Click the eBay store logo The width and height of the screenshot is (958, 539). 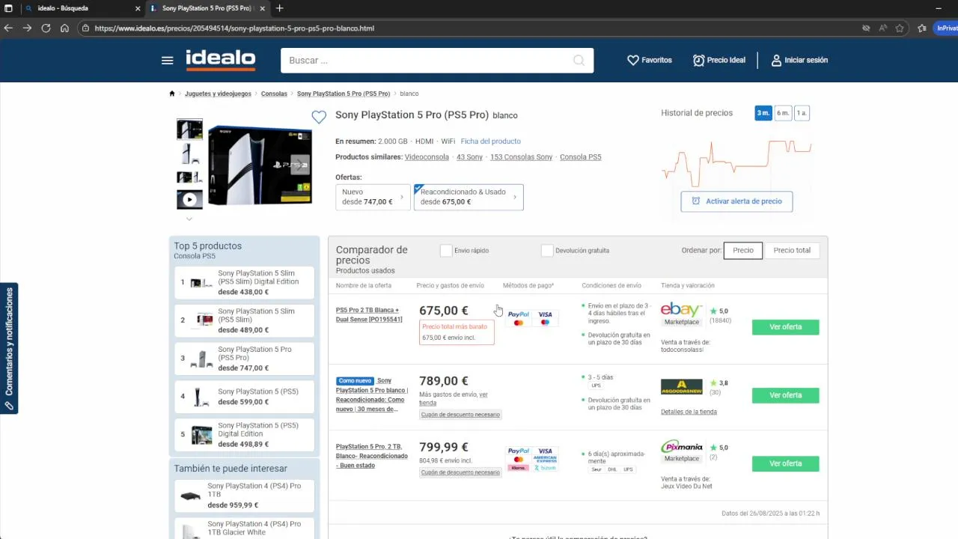pyautogui.click(x=681, y=310)
